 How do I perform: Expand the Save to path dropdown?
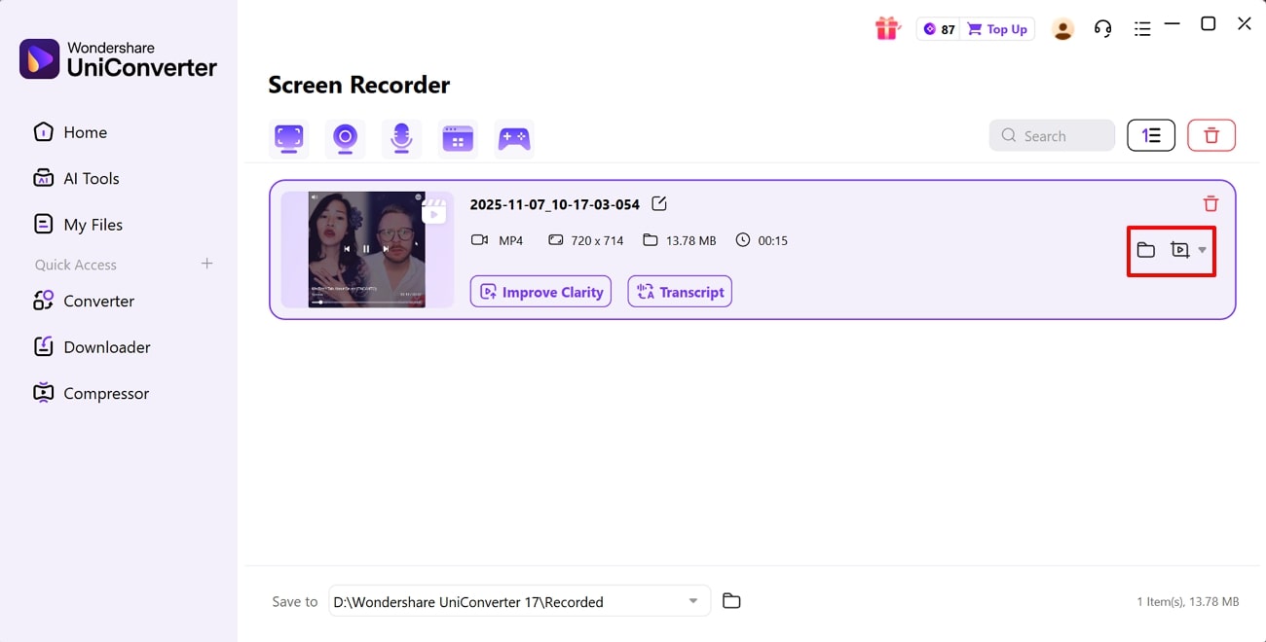coord(693,601)
